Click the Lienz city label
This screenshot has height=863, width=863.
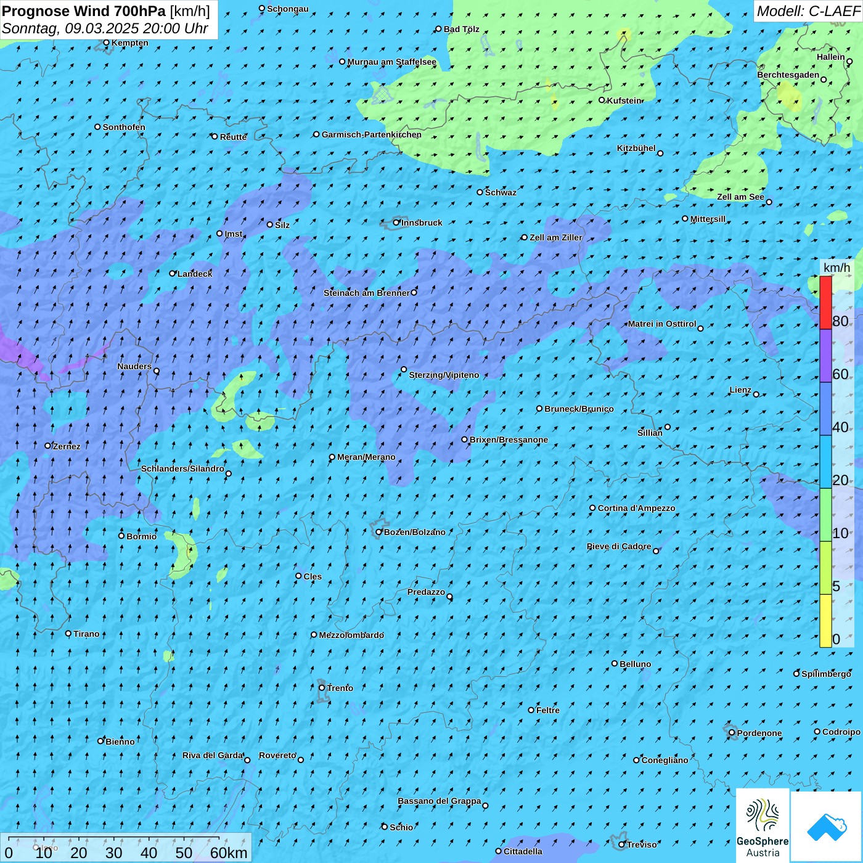[740, 390]
